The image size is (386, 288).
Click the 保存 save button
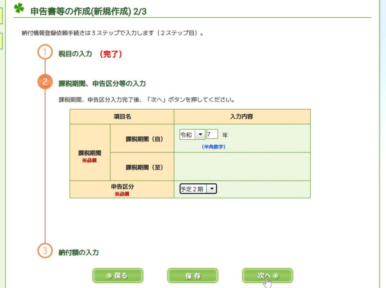(x=193, y=276)
